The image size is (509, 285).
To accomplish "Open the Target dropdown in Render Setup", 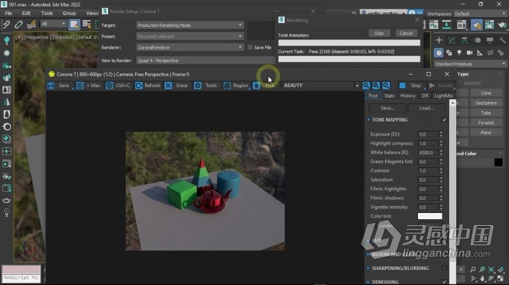I will (x=190, y=25).
